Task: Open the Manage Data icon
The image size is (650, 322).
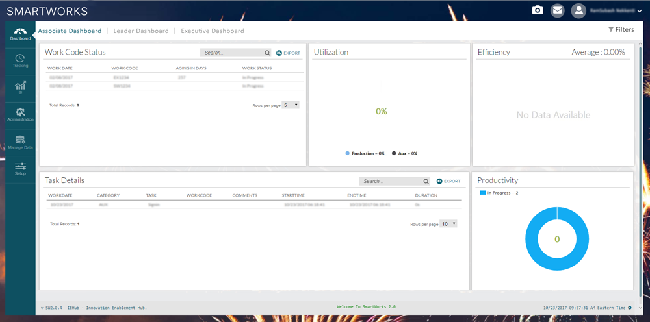Action: (20, 142)
